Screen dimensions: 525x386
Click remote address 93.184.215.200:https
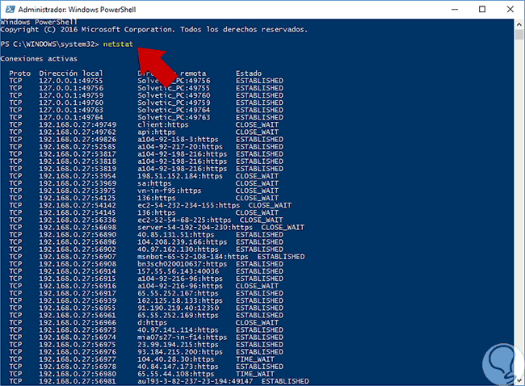[180, 353]
